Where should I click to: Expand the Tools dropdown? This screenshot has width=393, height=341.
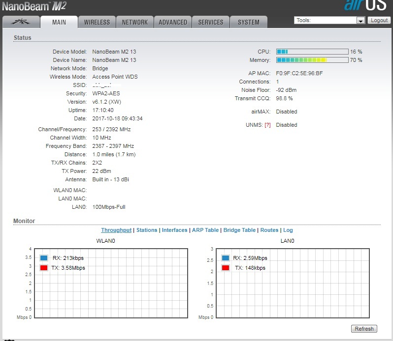(329, 20)
